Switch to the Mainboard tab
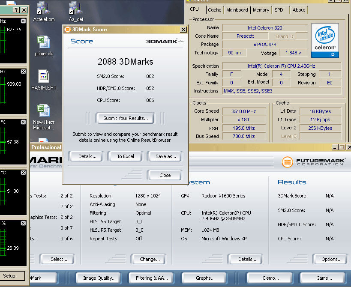This screenshot has height=287, width=351. [237, 10]
